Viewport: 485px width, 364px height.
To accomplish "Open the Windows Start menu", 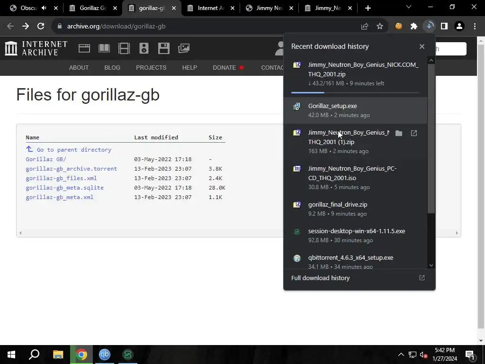I will 11,355.
